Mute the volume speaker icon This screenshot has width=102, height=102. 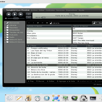click(x=6, y=18)
